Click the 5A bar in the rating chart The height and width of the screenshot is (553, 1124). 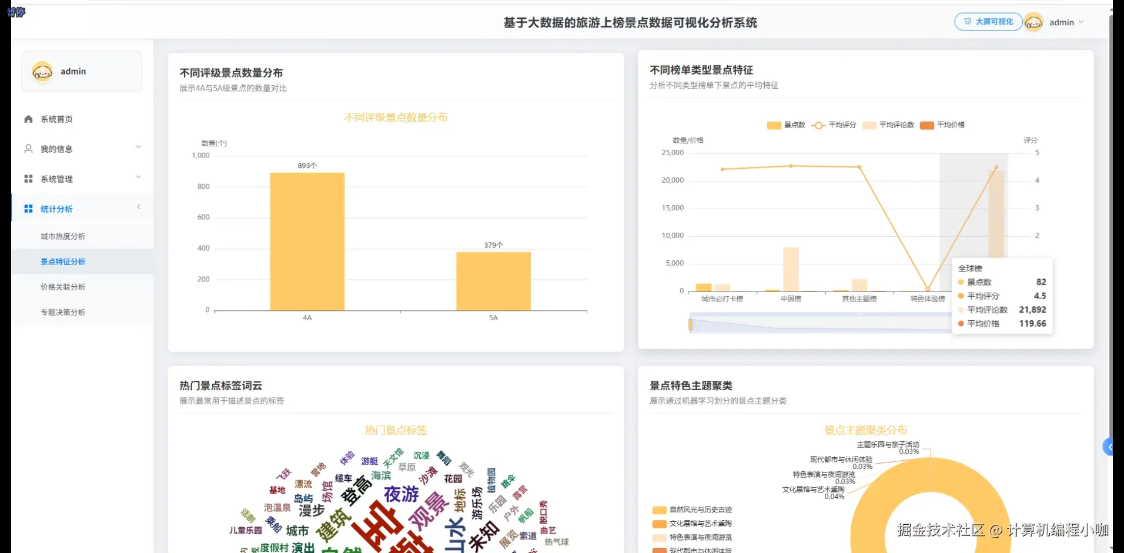493,281
